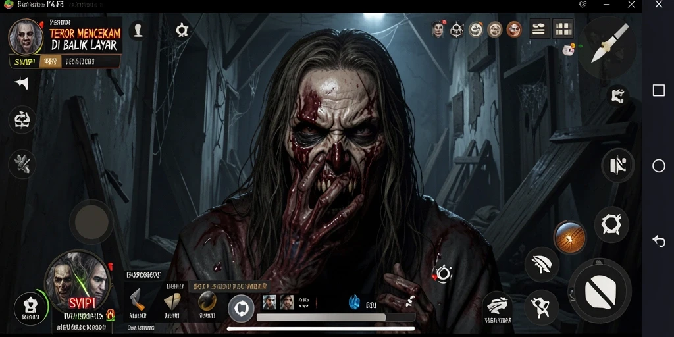
Task: Tap the back arrow icon on left edge
Action: (22, 83)
